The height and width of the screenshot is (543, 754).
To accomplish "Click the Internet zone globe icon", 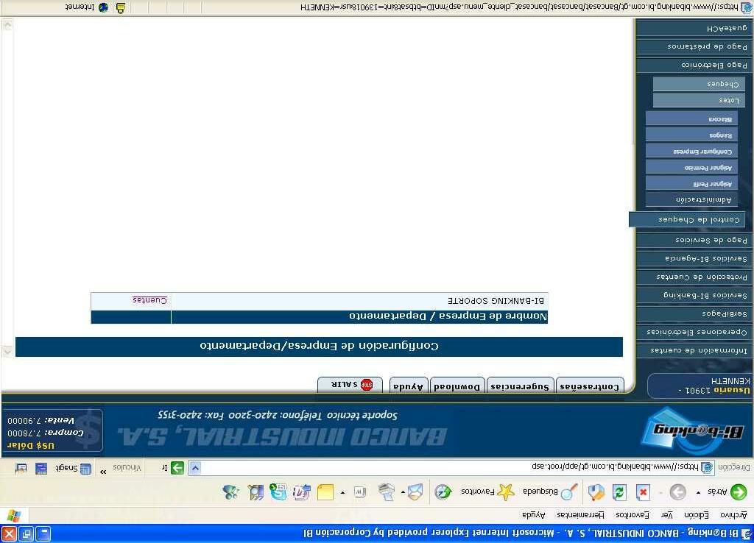I will [103, 7].
